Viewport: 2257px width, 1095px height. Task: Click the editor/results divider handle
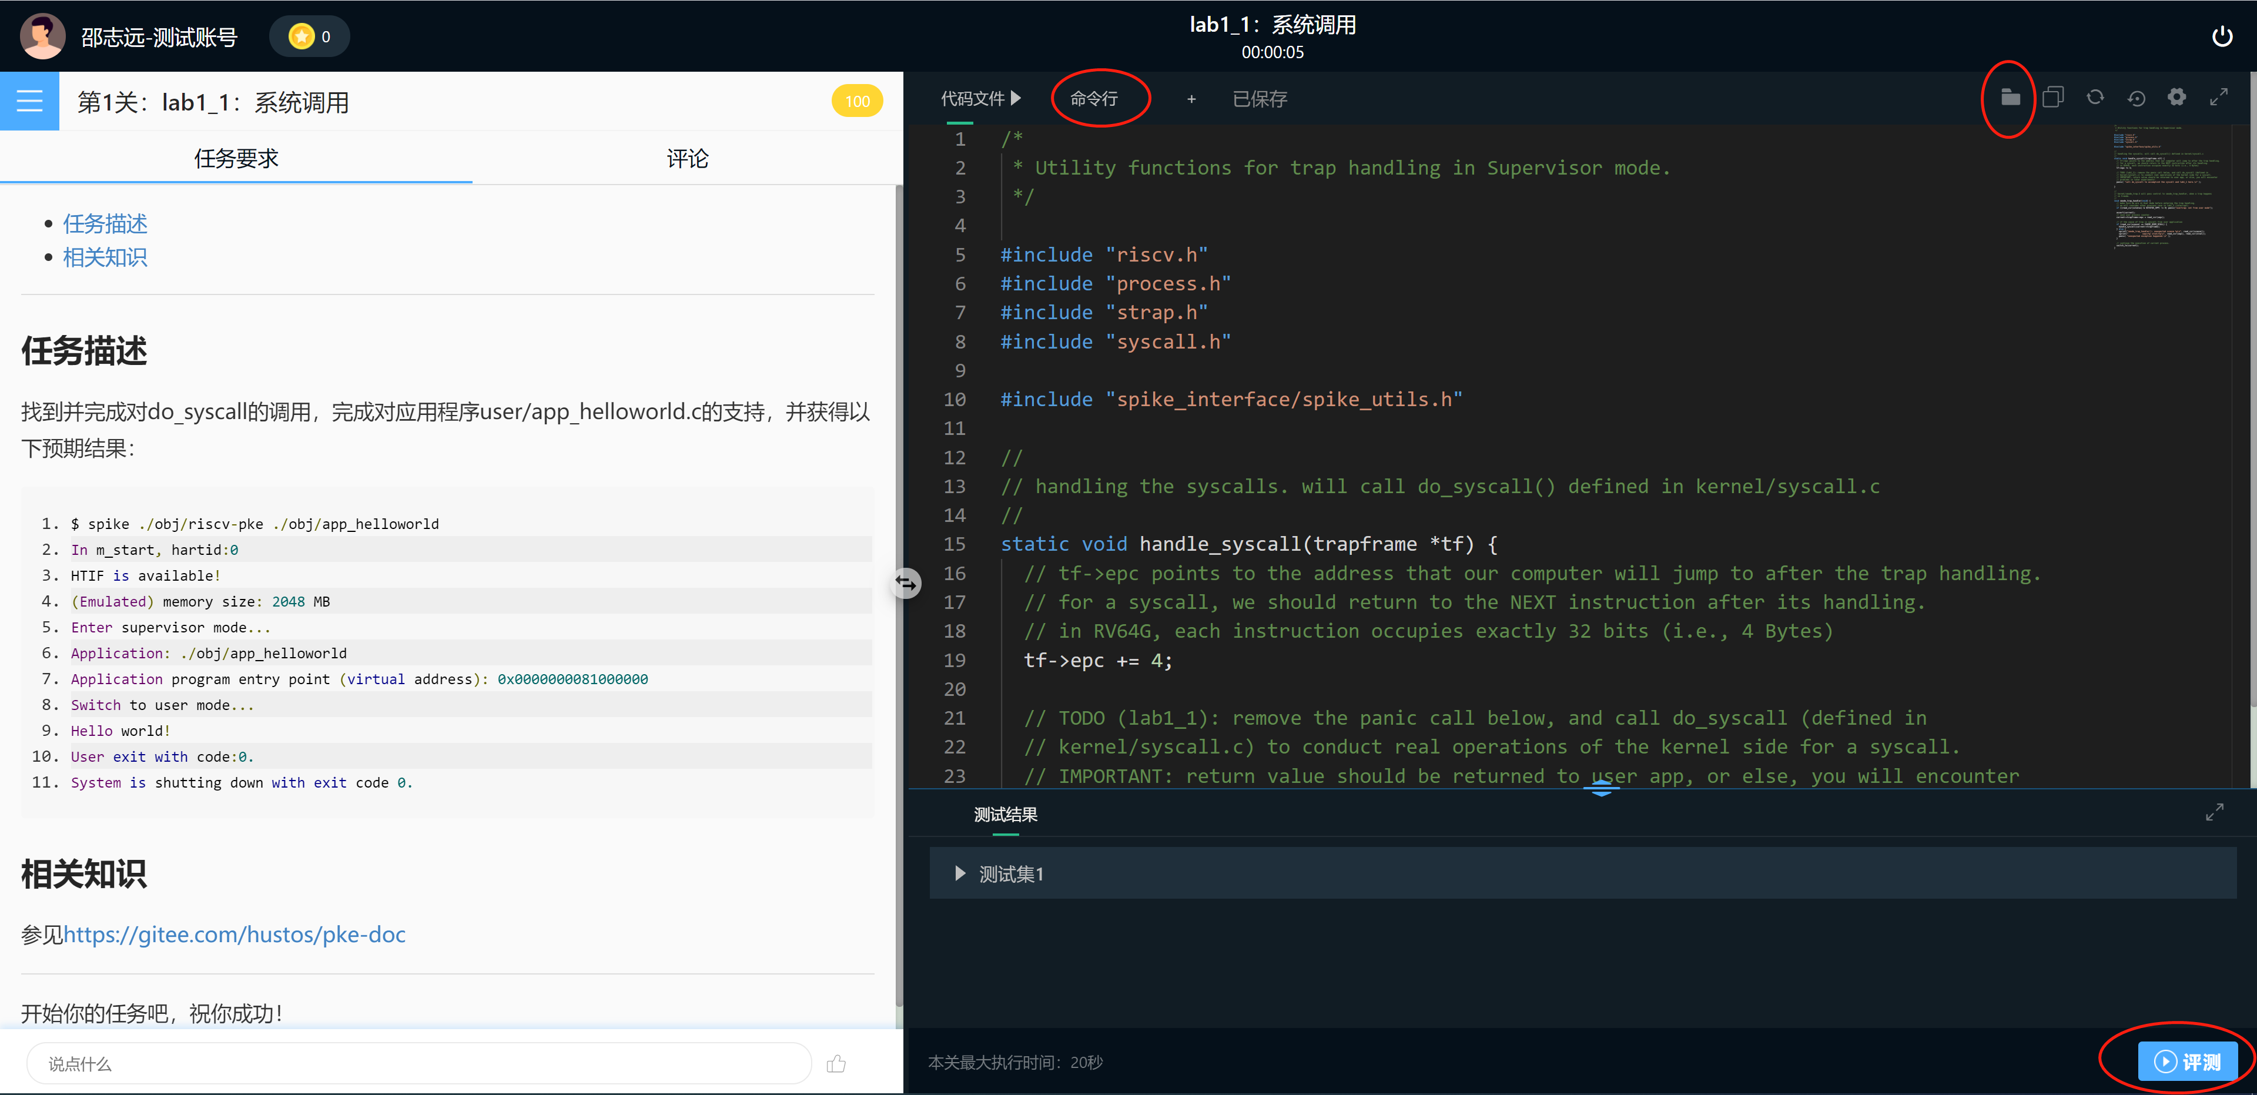pyautogui.click(x=1600, y=789)
